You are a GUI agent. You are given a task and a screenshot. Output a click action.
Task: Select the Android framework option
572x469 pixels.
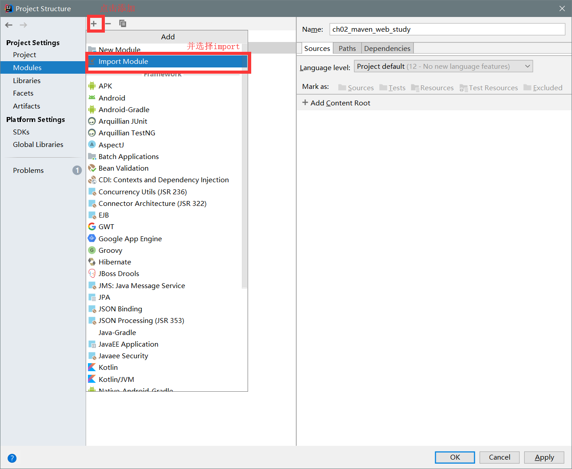[x=112, y=98]
